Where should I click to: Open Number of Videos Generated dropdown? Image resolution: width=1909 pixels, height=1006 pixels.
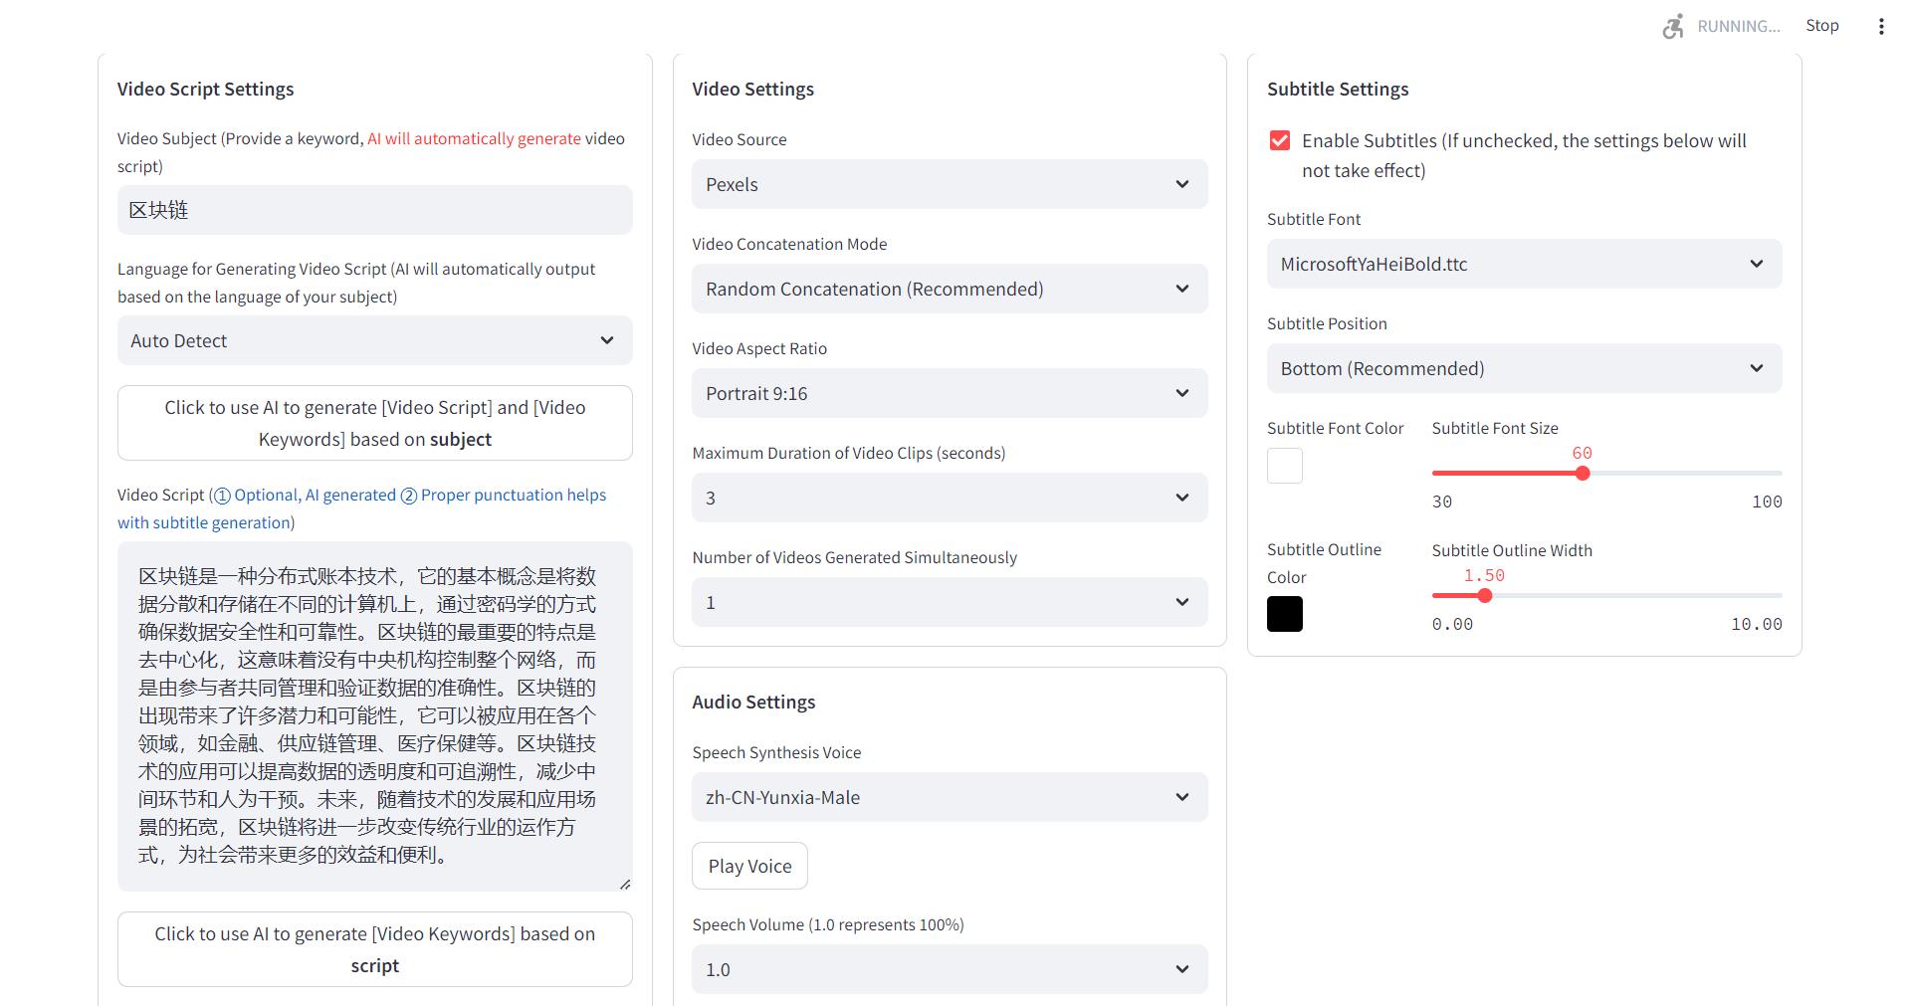(x=950, y=602)
